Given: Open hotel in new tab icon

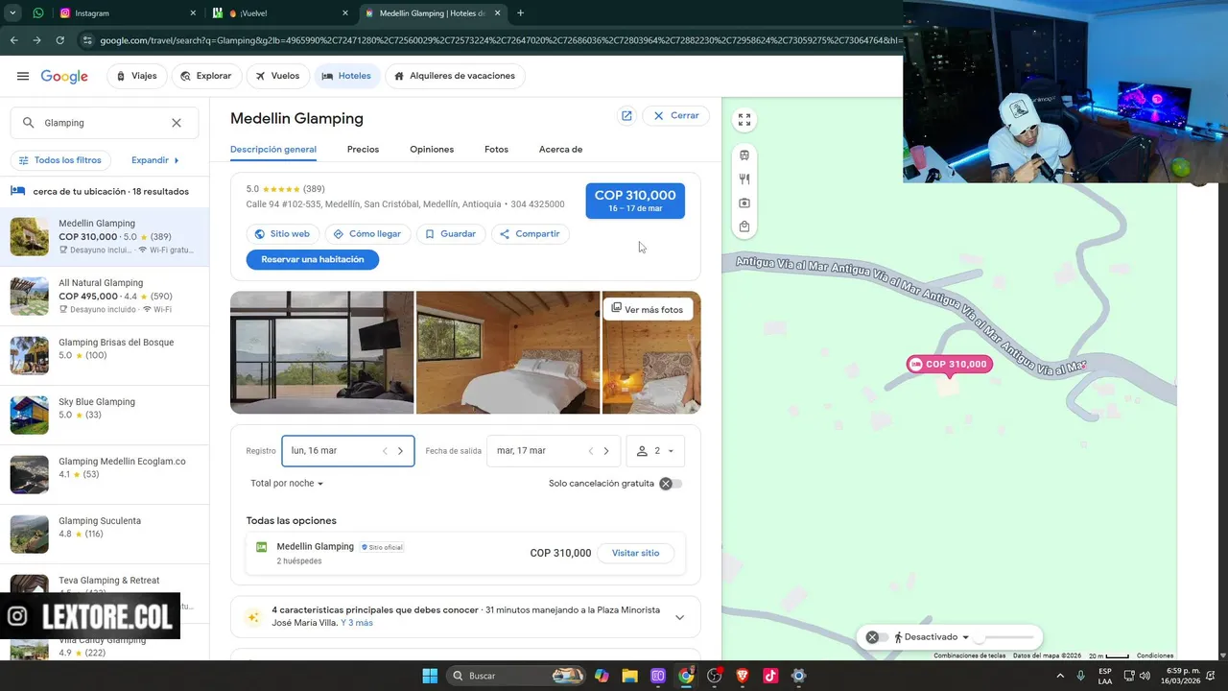Looking at the screenshot, I should (626, 115).
